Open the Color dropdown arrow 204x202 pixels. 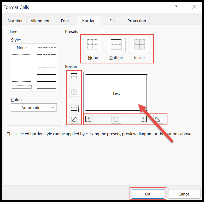click(x=53, y=108)
